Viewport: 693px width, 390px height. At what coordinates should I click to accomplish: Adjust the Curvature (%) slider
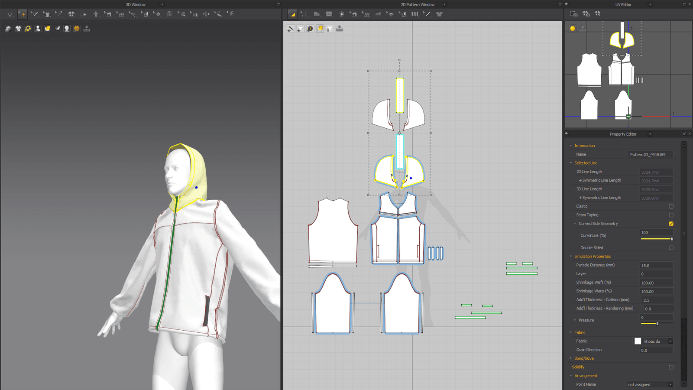(x=657, y=239)
